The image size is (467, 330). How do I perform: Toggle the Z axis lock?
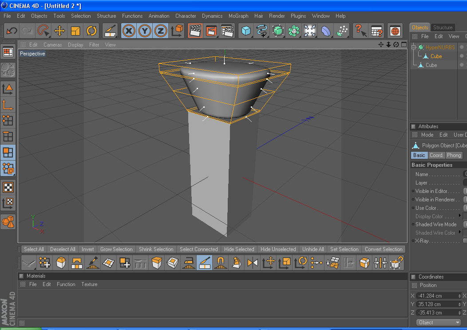click(161, 31)
